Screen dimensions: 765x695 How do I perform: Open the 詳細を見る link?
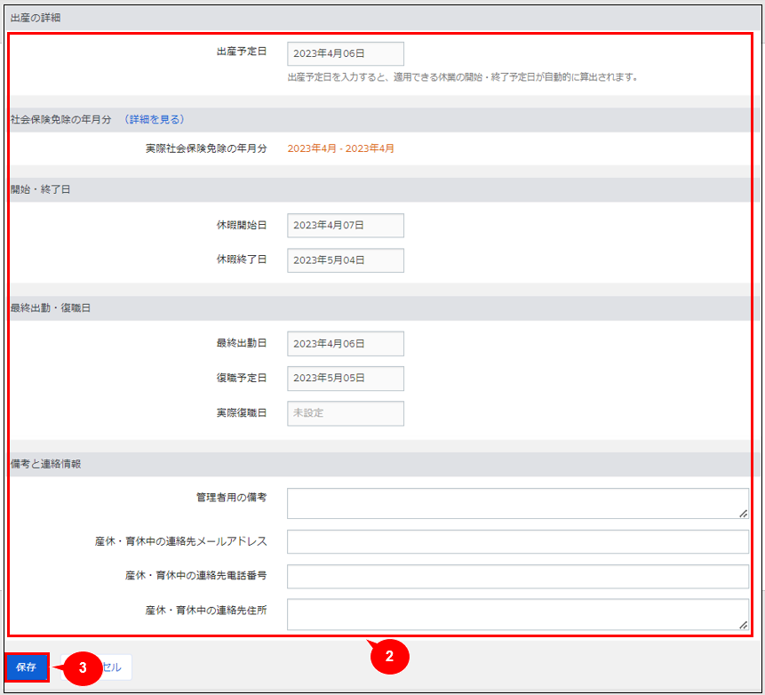154,120
